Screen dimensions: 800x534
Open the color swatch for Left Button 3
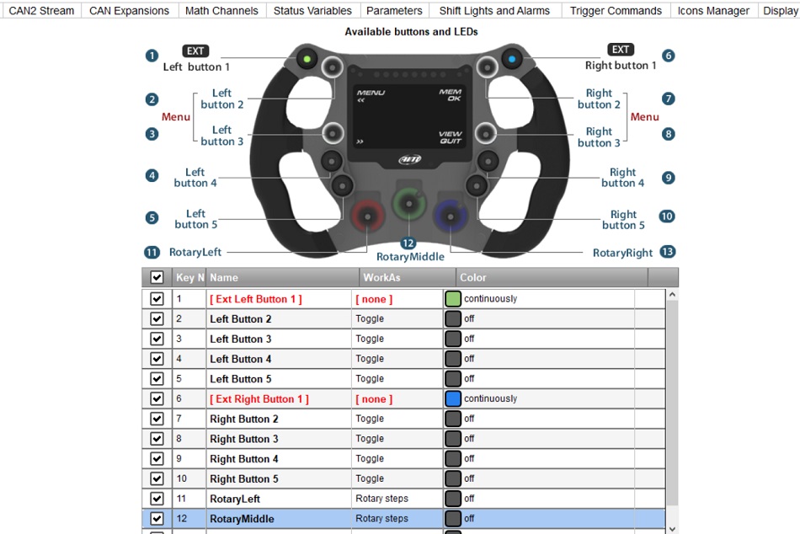point(453,339)
